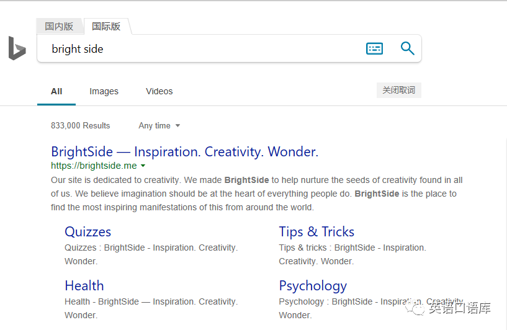507x330 pixels.
Task: Expand the Any time filter dropdown
Action: [x=159, y=126]
